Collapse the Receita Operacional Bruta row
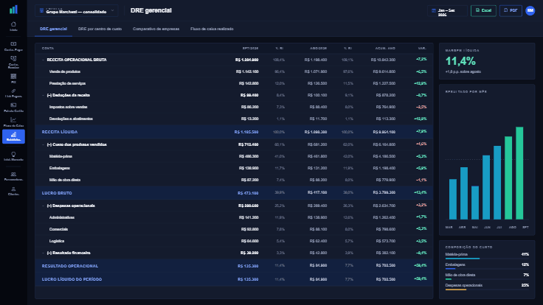The image size is (543, 305). coord(43,60)
